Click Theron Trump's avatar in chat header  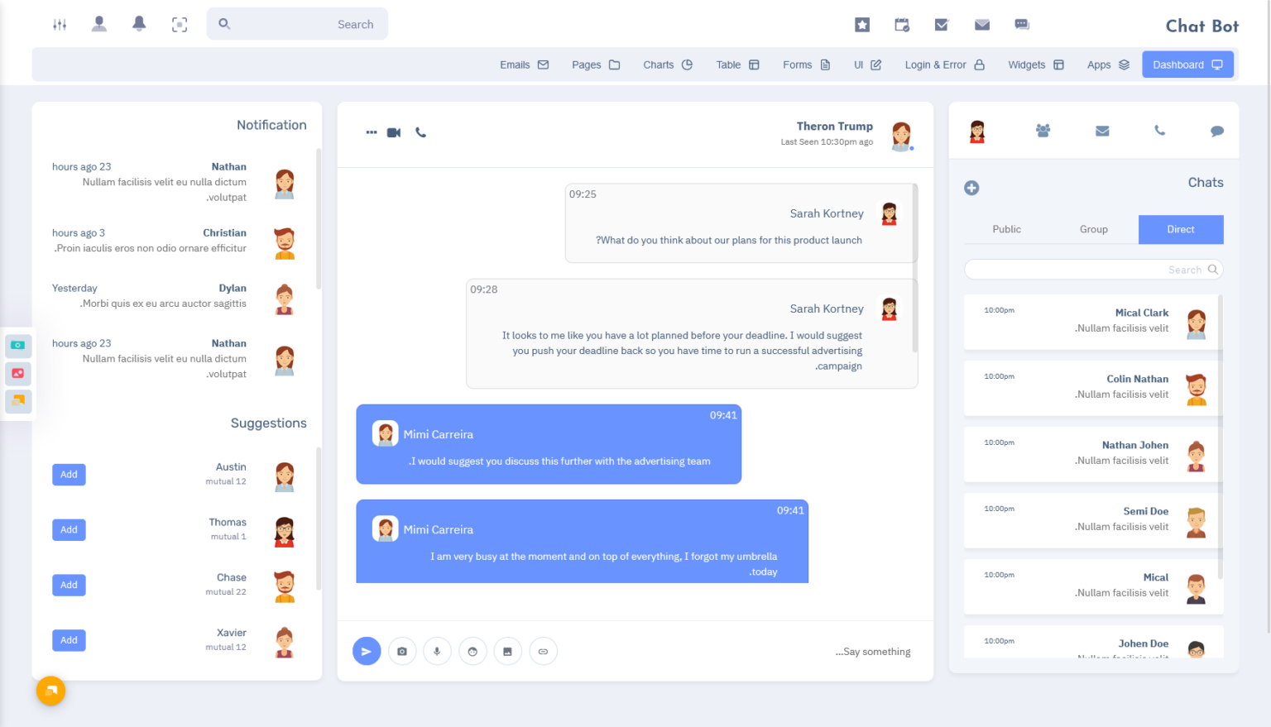click(x=901, y=135)
